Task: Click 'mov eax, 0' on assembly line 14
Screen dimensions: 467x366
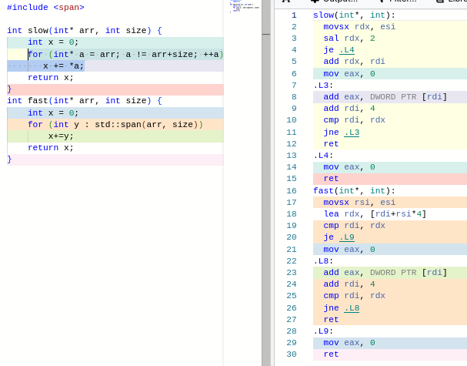Action: tap(349, 167)
